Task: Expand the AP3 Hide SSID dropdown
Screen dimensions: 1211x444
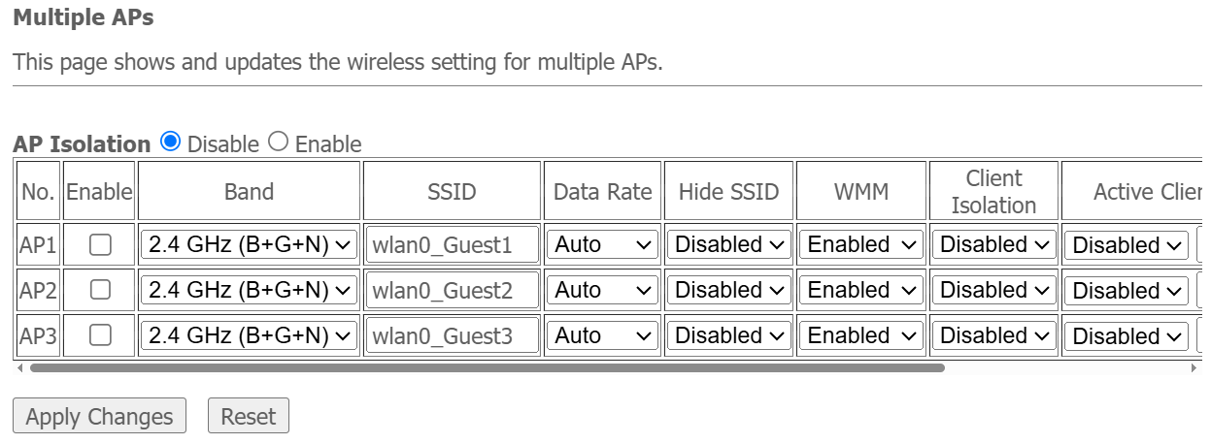Action: (728, 335)
